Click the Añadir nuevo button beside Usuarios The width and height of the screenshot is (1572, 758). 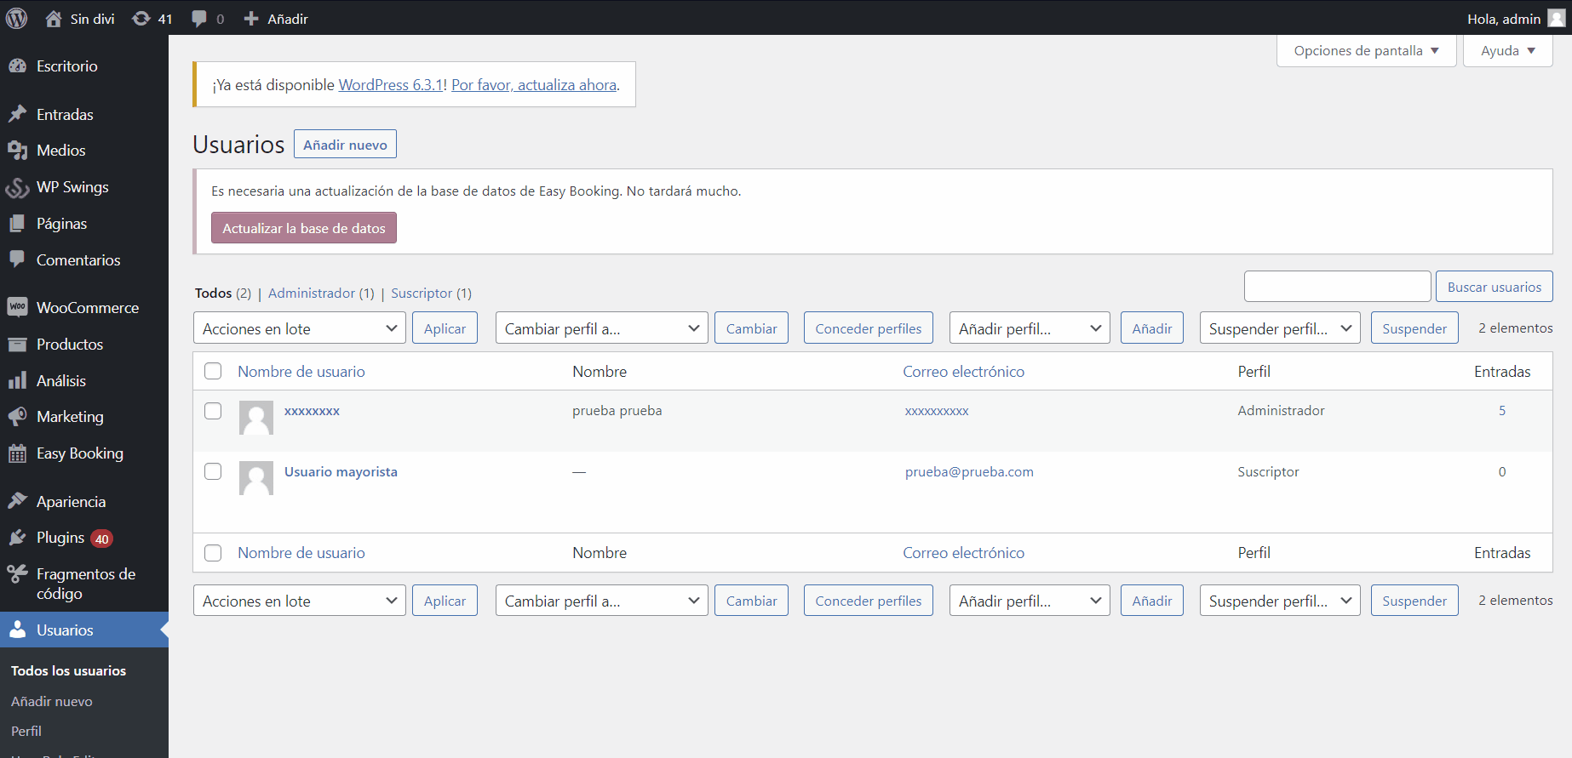click(x=345, y=145)
